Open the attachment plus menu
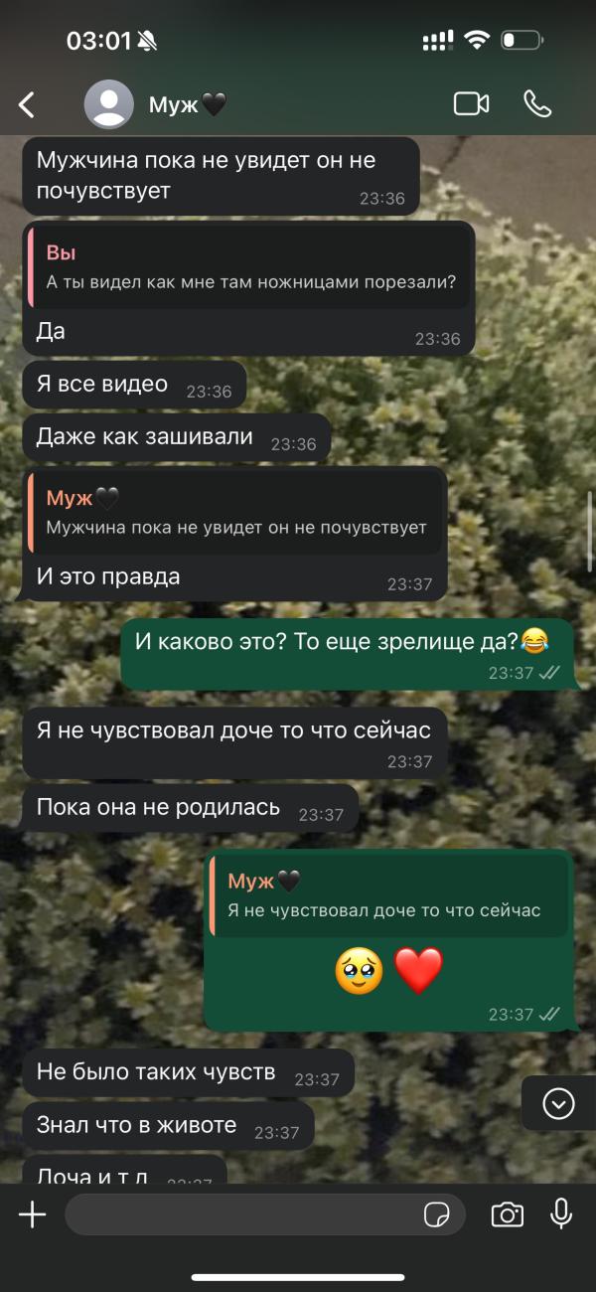This screenshot has height=1292, width=596. (x=33, y=1213)
